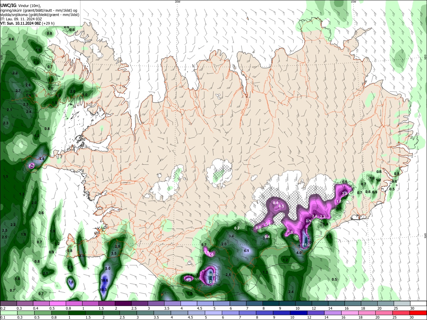The height and width of the screenshot is (320, 427).
Task: Select the darkest green 1–1.5 rain swatch
Action: (x=77, y=313)
